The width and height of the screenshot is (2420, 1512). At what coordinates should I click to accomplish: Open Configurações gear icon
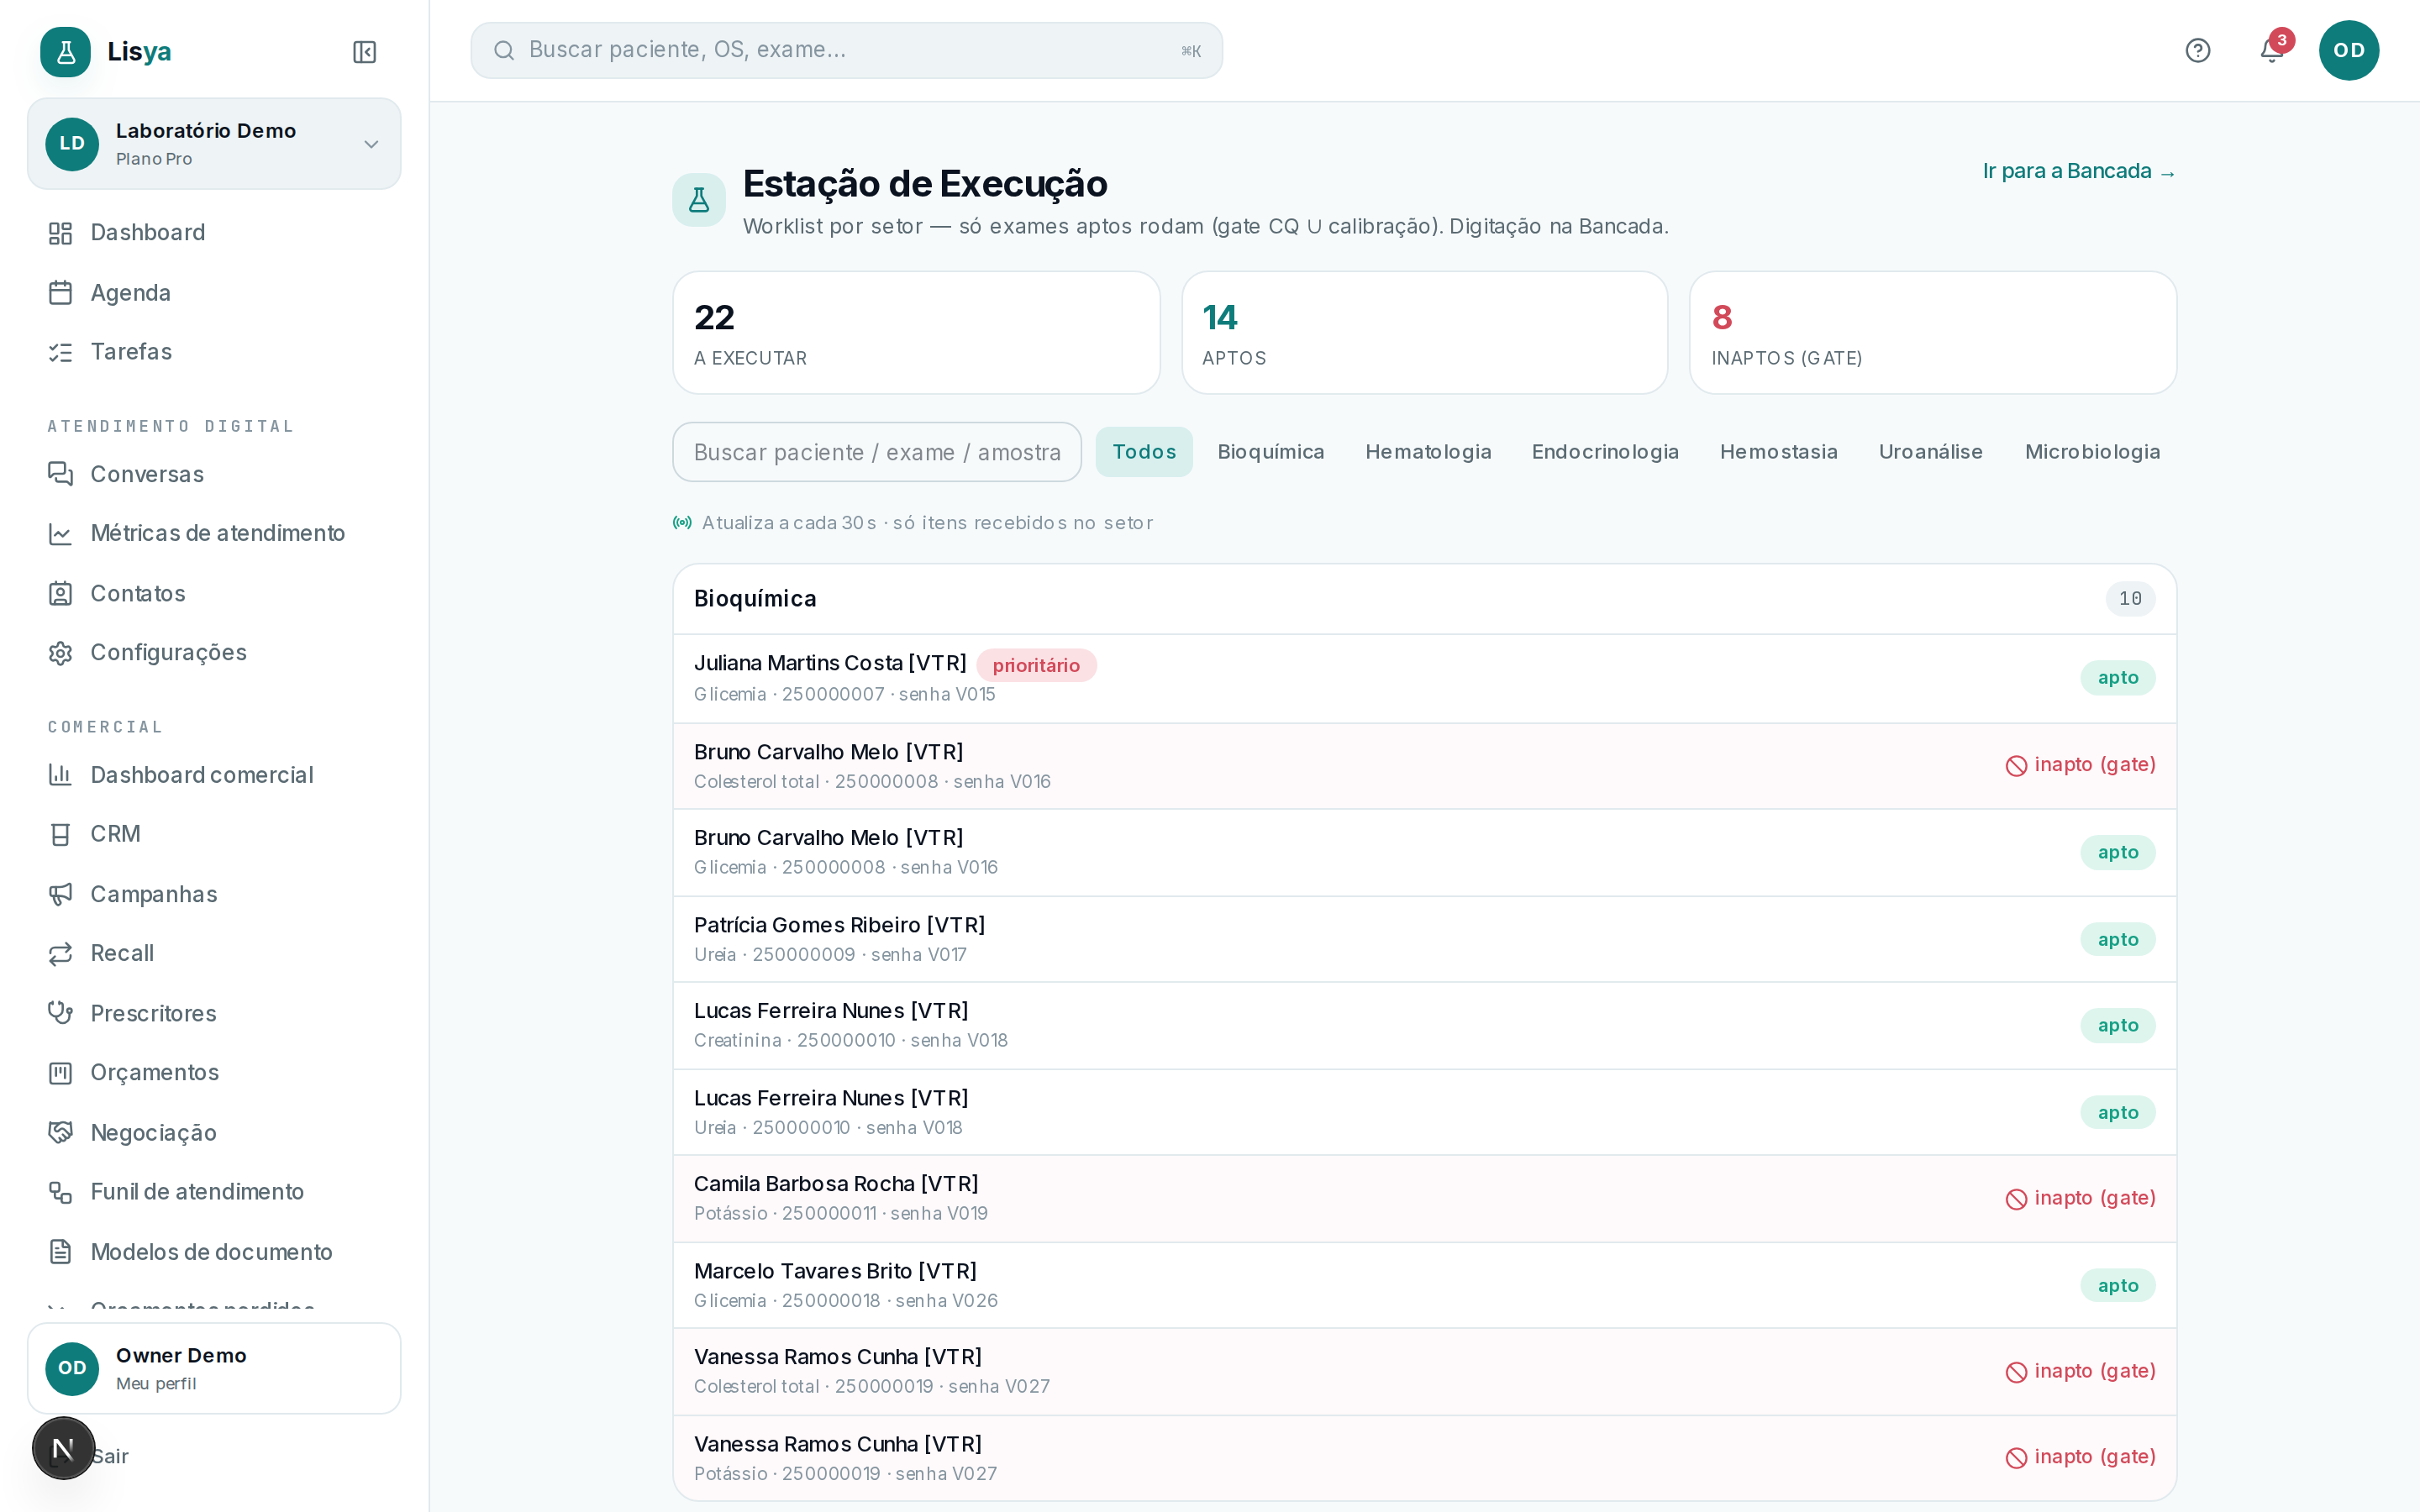[x=61, y=653]
